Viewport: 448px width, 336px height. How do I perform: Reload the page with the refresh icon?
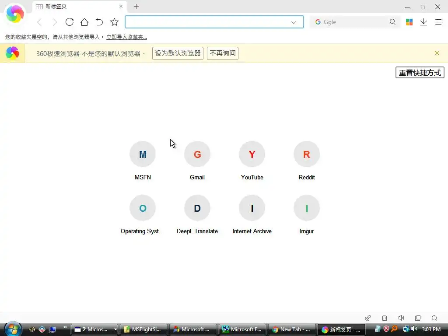pos(70,22)
